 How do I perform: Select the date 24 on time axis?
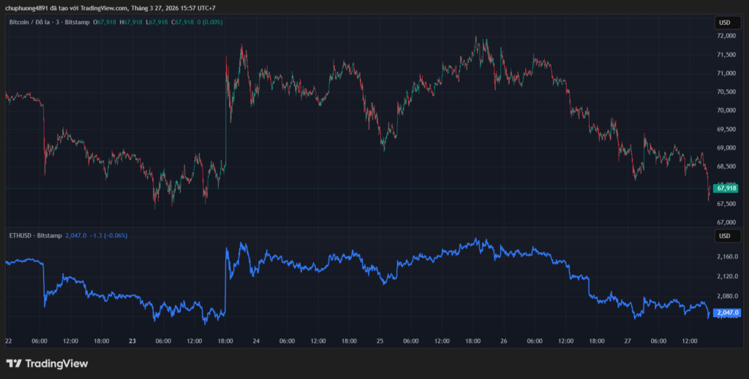point(257,341)
